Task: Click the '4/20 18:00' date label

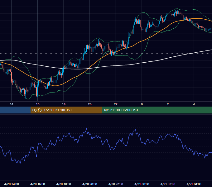Action: point(64,184)
